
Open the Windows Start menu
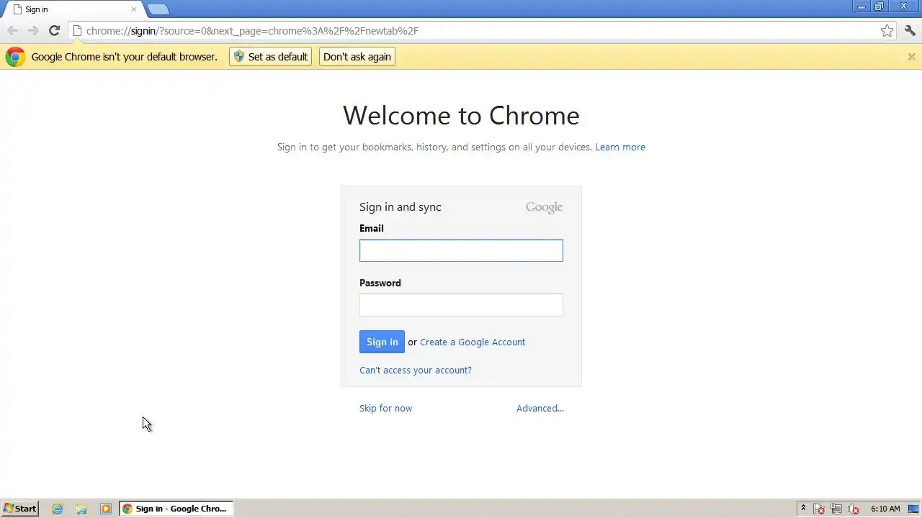(x=19, y=508)
